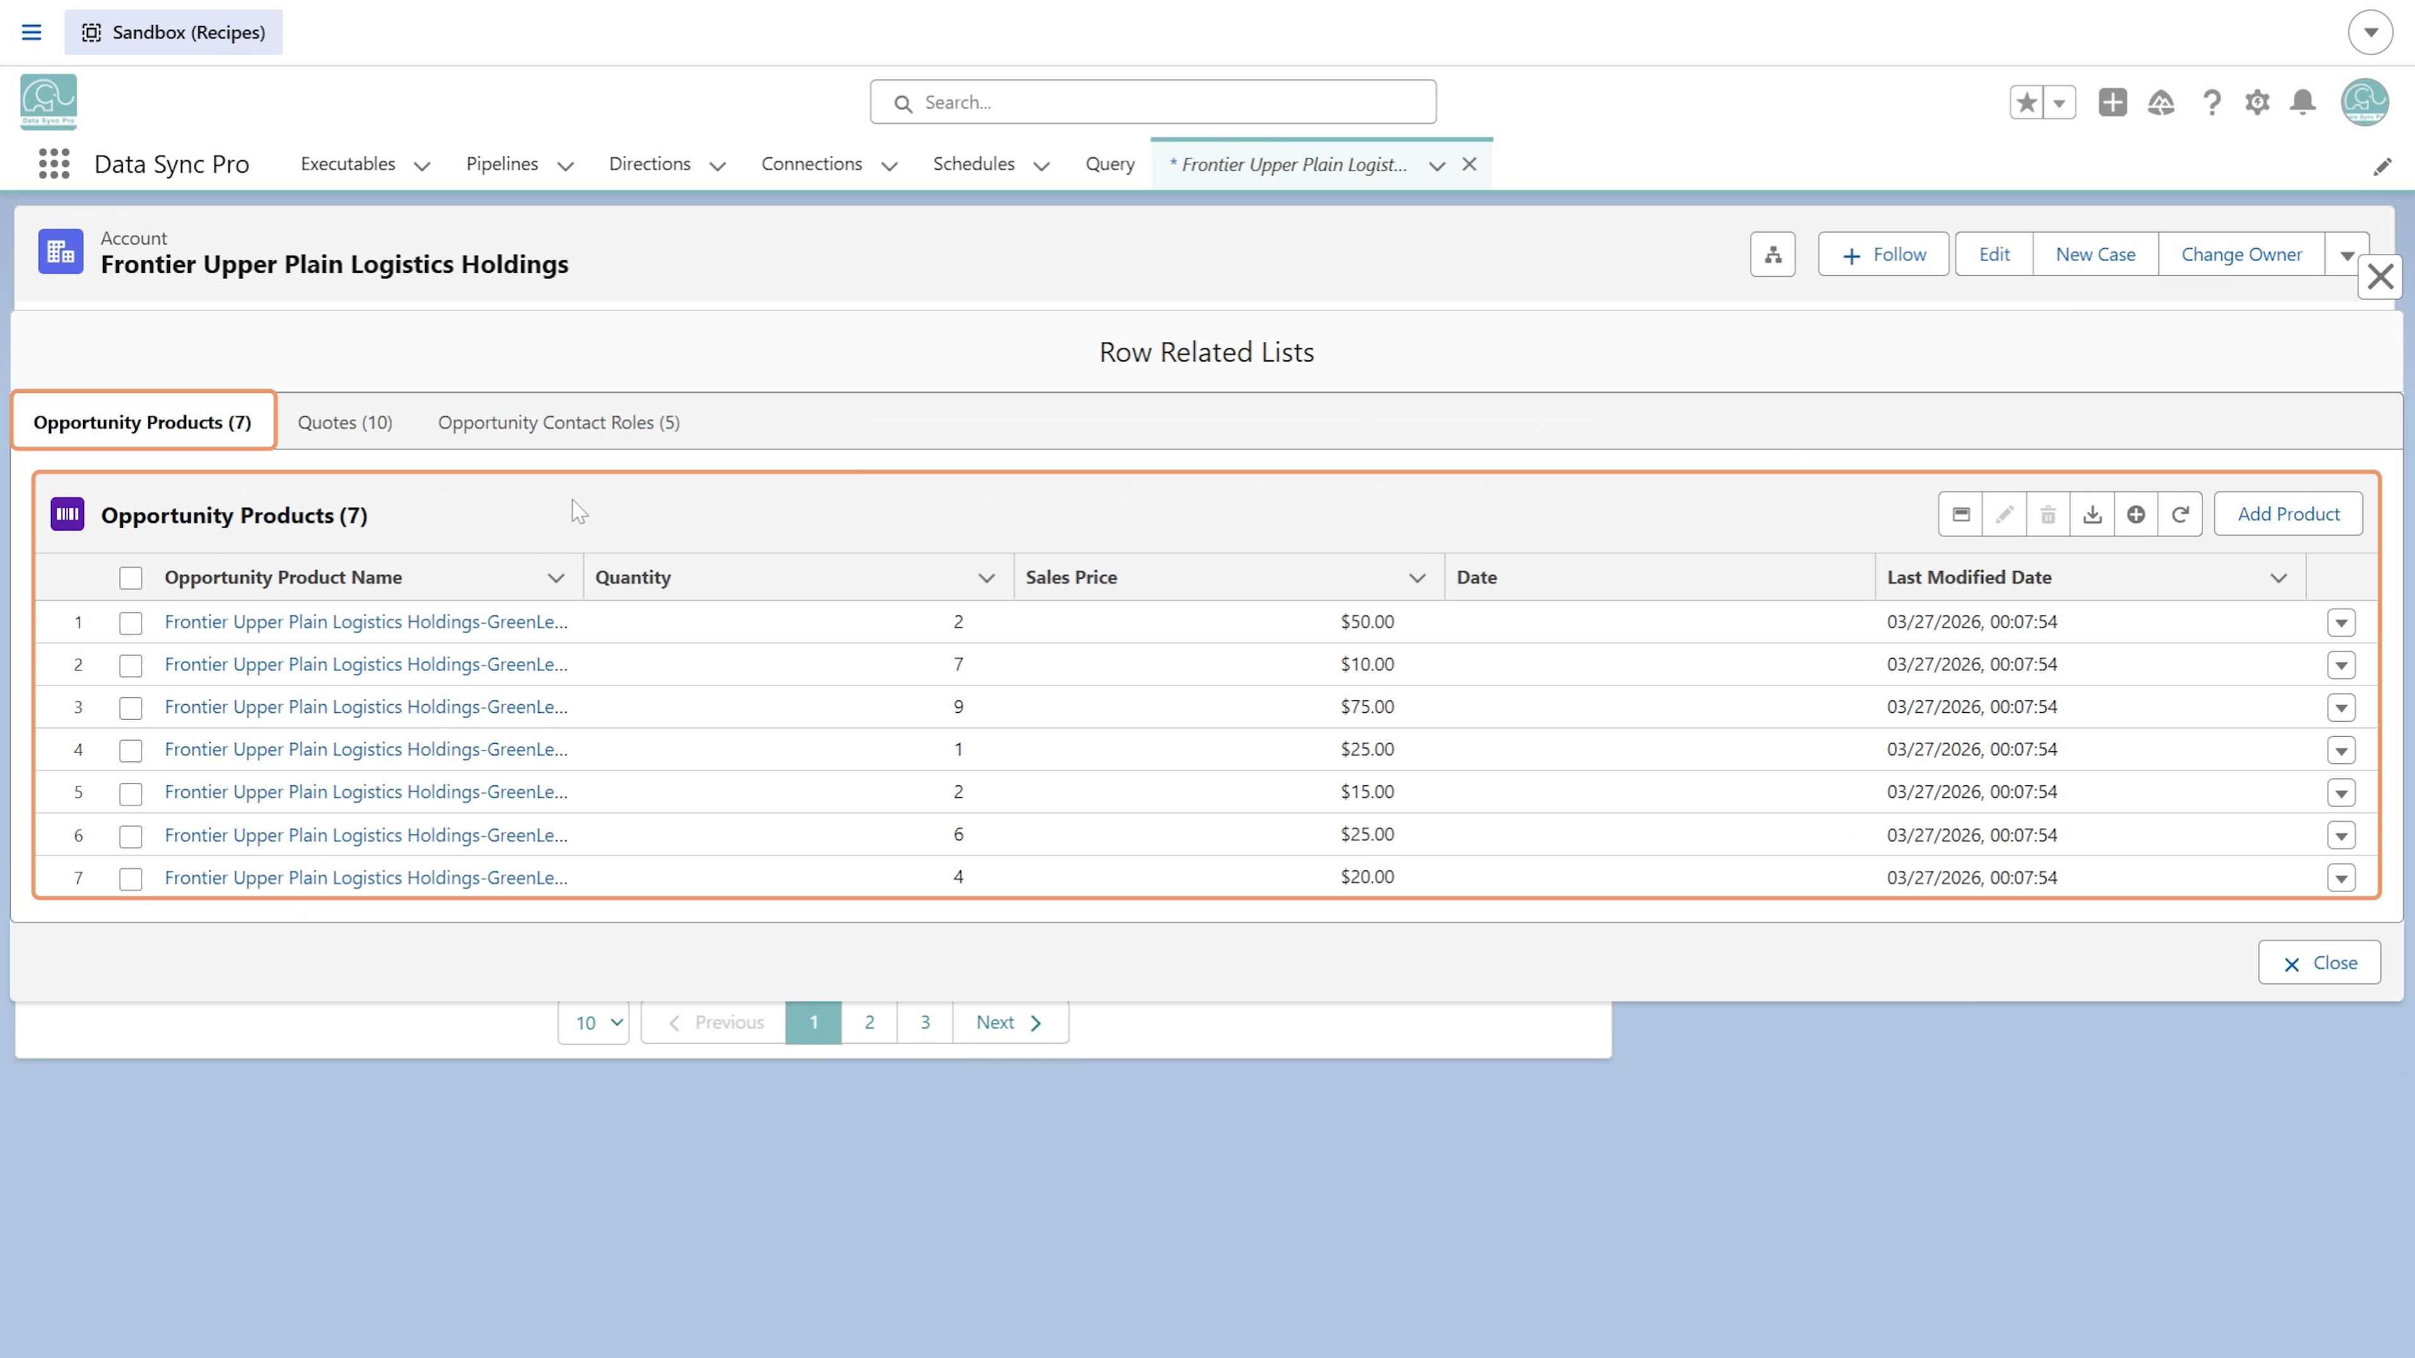2415x1358 pixels.
Task: Select the Opportunity Products (7) tab
Action: click(x=143, y=422)
